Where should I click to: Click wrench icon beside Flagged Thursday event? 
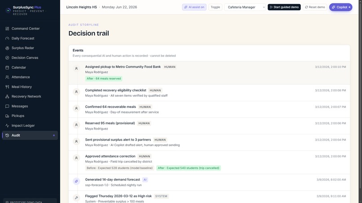coord(76,198)
